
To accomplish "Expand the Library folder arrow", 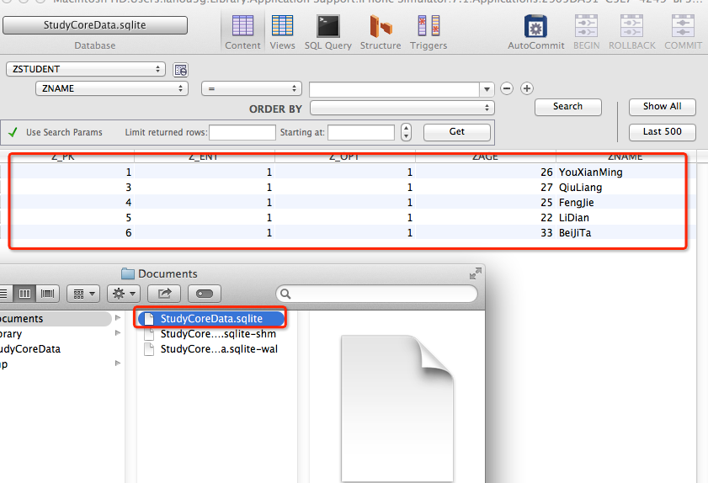I will point(118,333).
